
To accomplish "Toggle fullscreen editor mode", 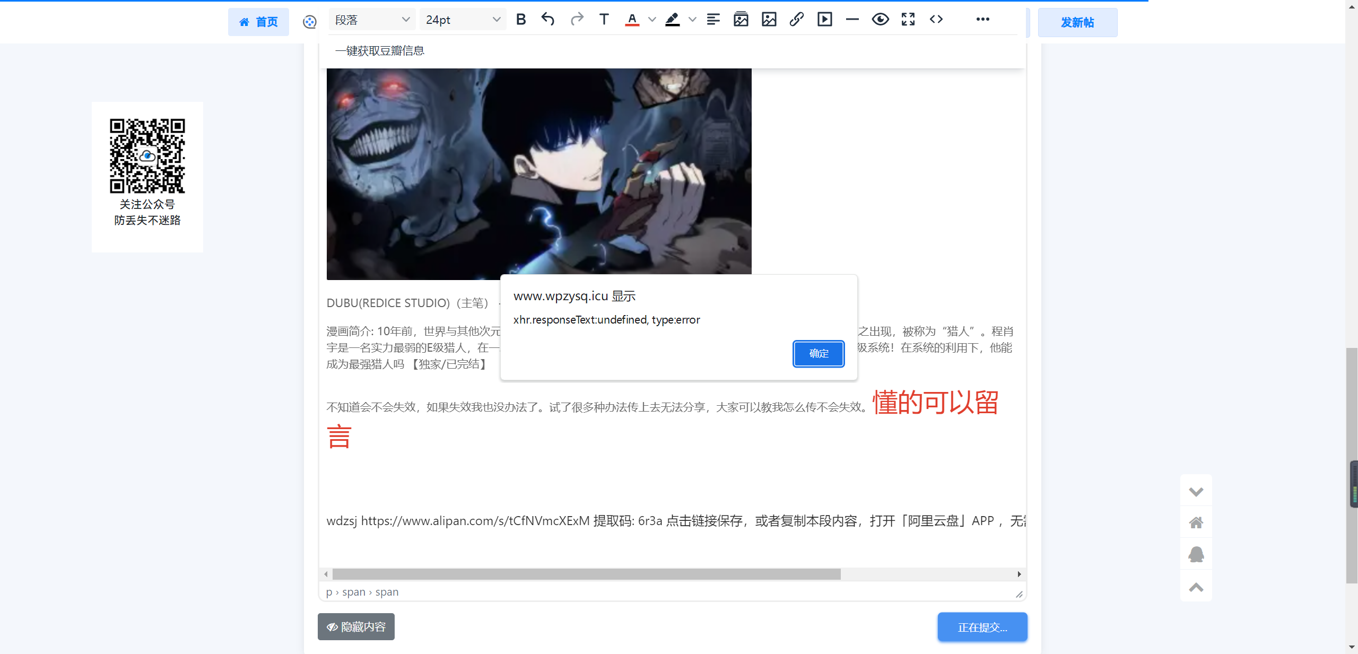I will pos(908,20).
